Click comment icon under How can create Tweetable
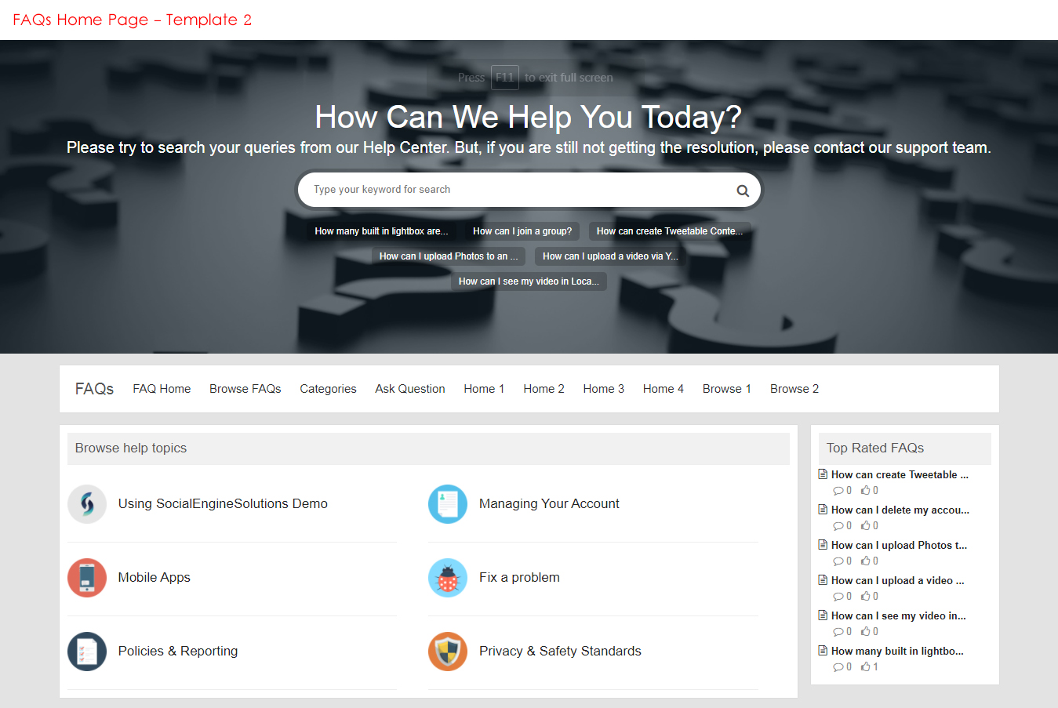This screenshot has height=708, width=1058. 838,491
